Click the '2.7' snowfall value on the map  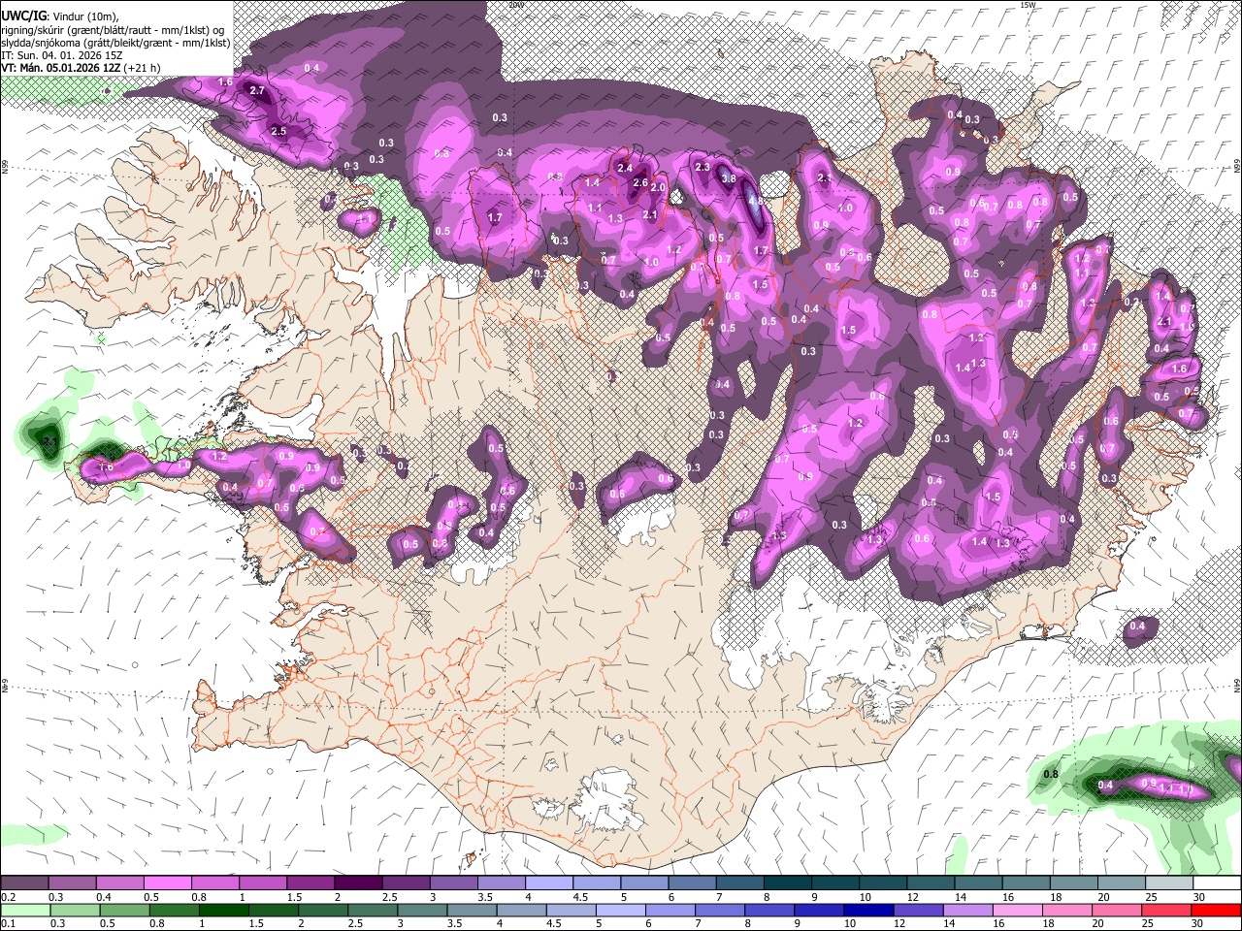click(x=257, y=90)
